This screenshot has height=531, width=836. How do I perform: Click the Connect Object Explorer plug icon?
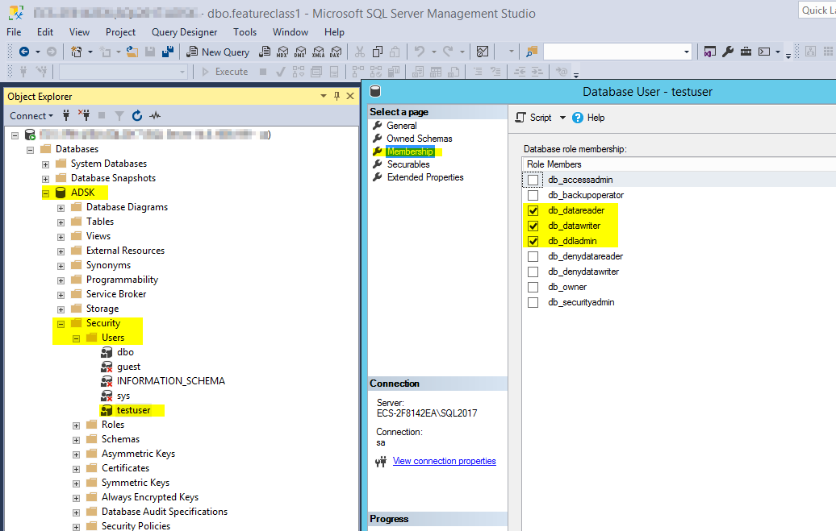coord(66,115)
